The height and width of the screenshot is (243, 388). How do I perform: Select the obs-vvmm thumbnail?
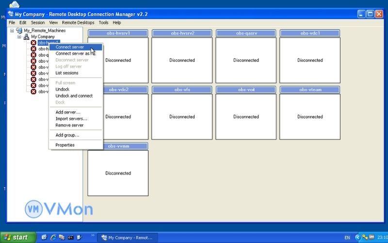tap(118, 170)
